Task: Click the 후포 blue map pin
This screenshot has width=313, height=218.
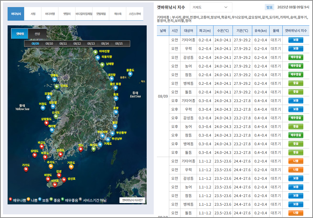Action: click(116, 98)
